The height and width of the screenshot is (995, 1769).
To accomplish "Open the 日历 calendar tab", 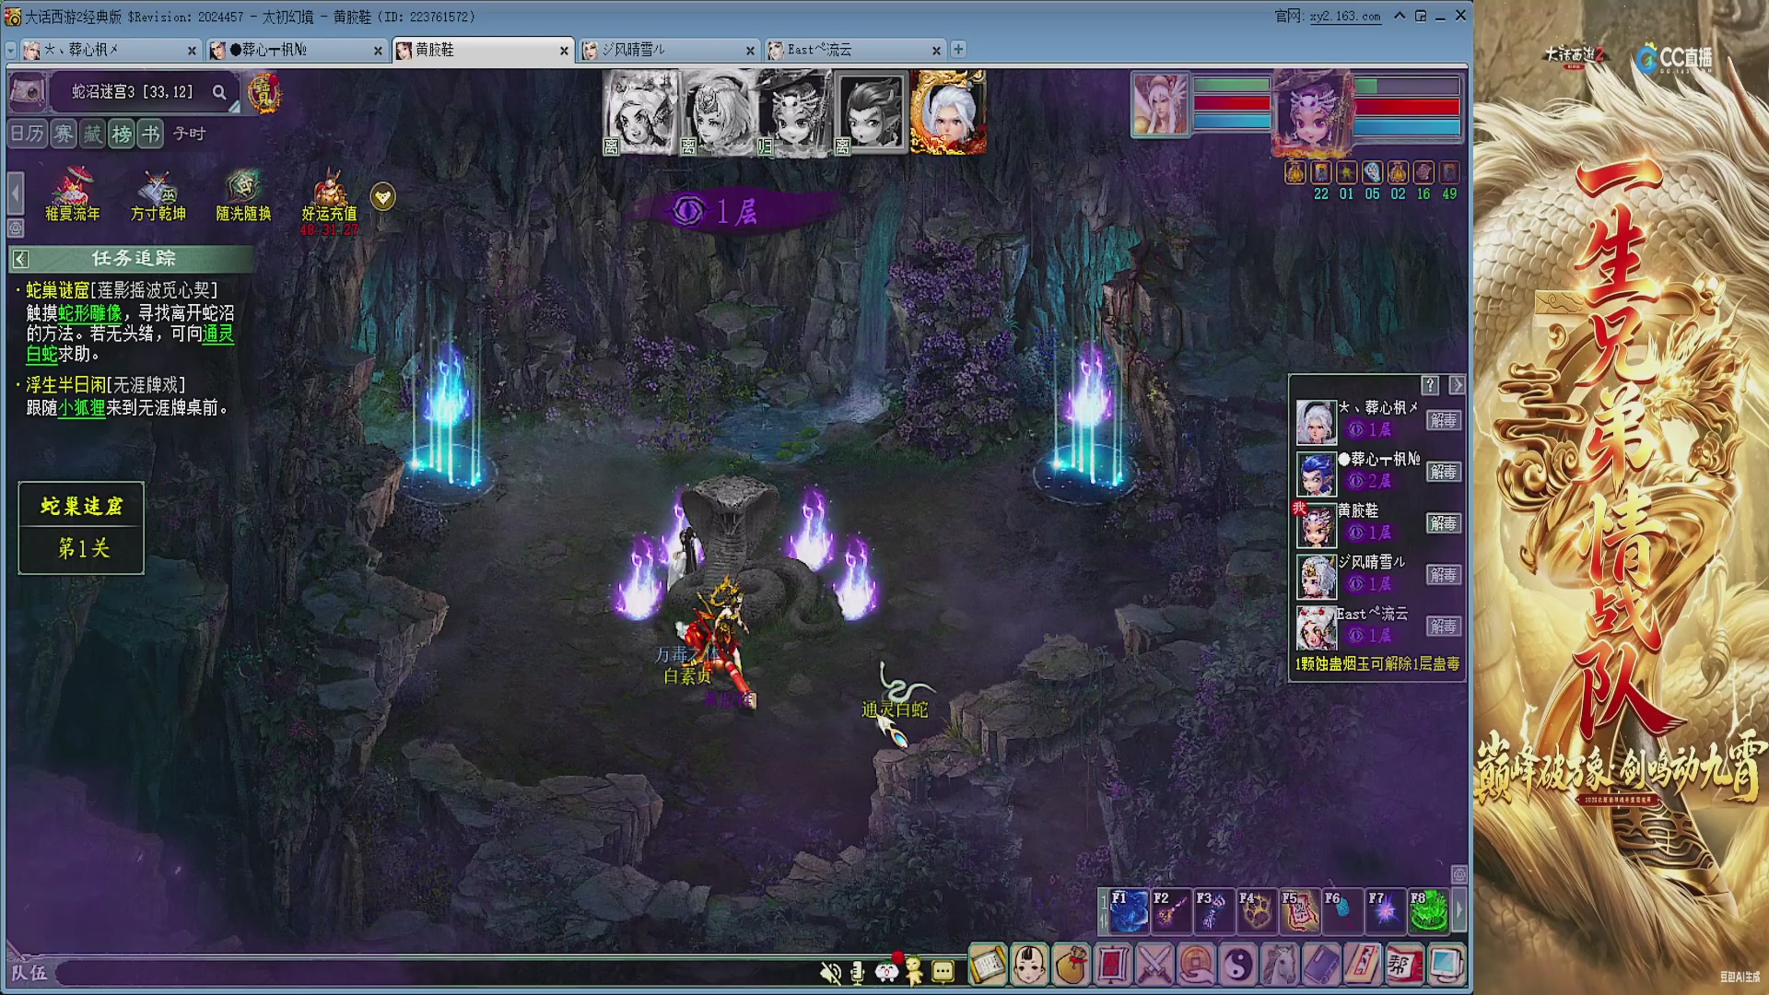I will 28,135.
